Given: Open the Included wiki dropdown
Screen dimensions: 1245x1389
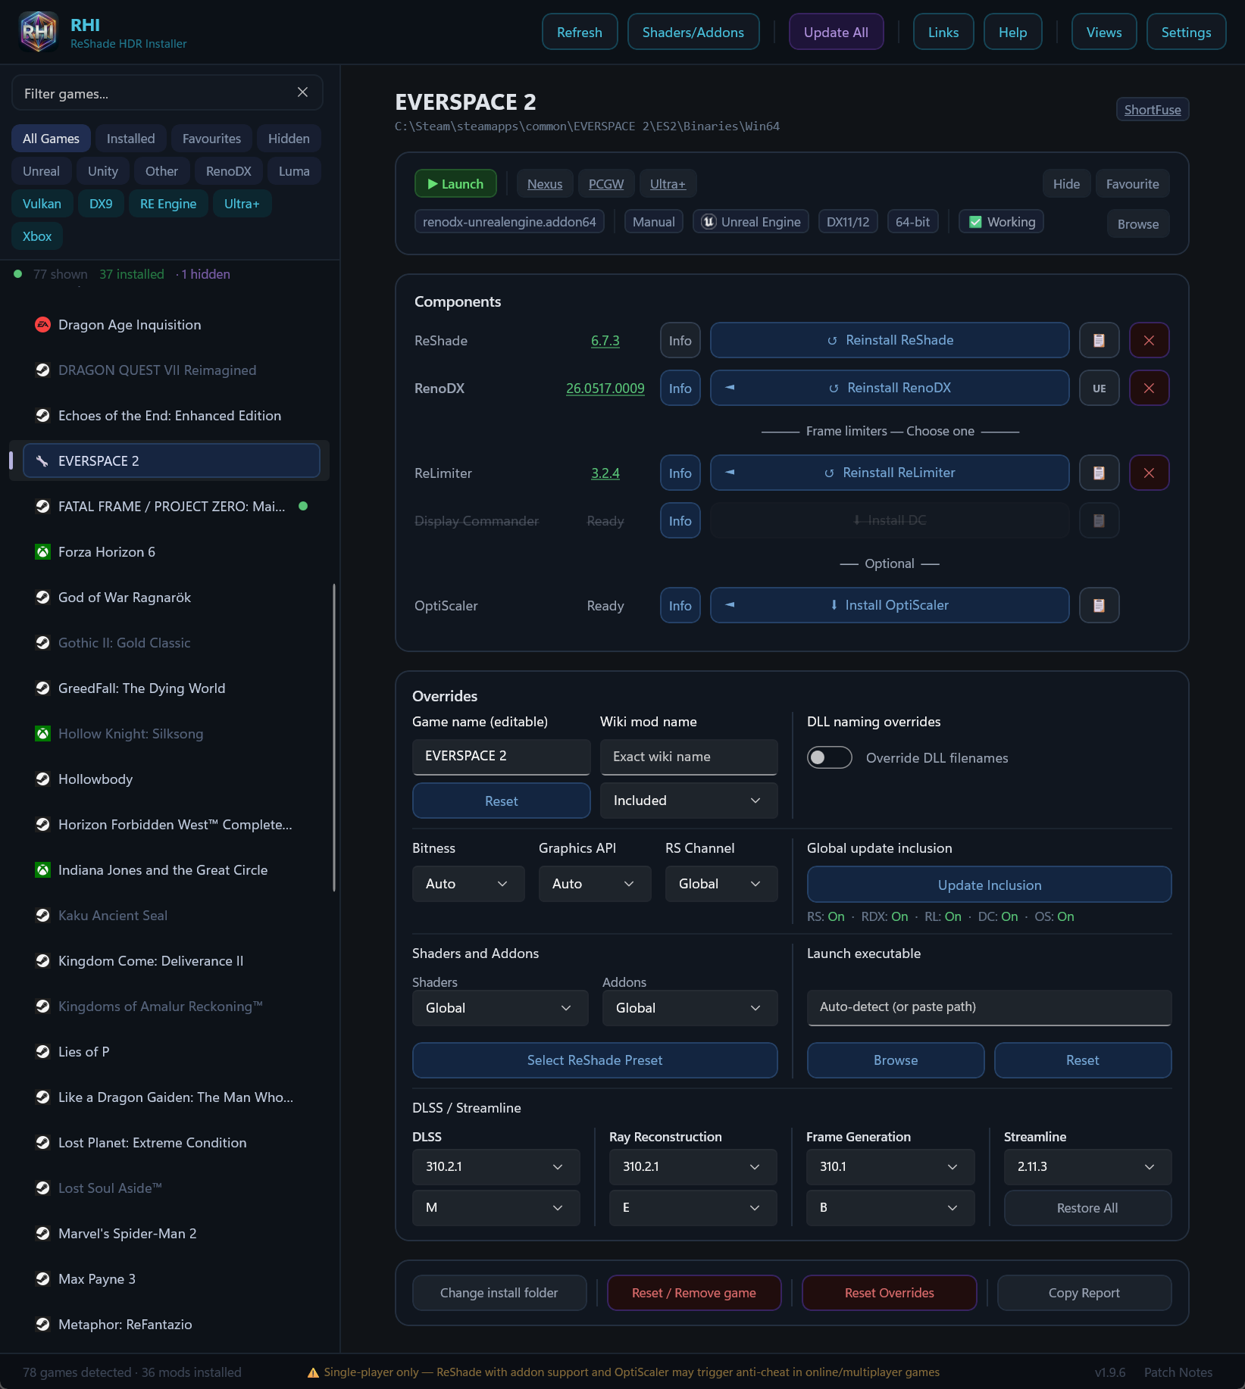Looking at the screenshot, I should [x=689, y=801].
